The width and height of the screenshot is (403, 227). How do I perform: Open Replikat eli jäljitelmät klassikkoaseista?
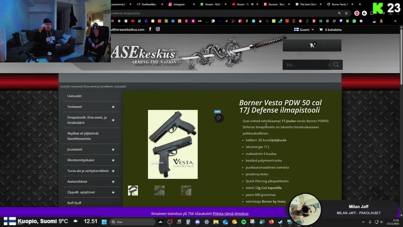point(83,136)
